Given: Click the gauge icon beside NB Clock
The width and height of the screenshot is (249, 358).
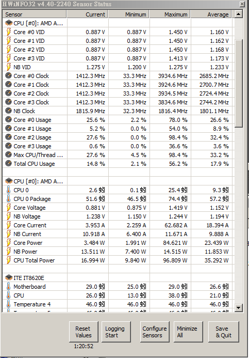Looking at the screenshot, I should click(8, 111).
